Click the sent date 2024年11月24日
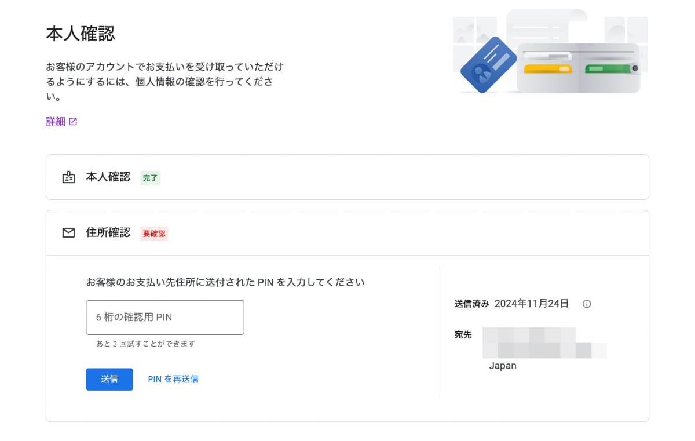695x441 pixels. click(531, 304)
